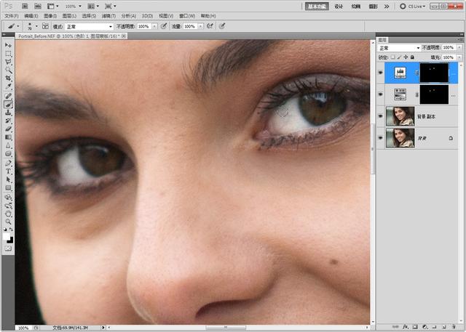This screenshot has width=466, height=332.
Task: Enable airbrush mode next to flow
Action: [210, 26]
